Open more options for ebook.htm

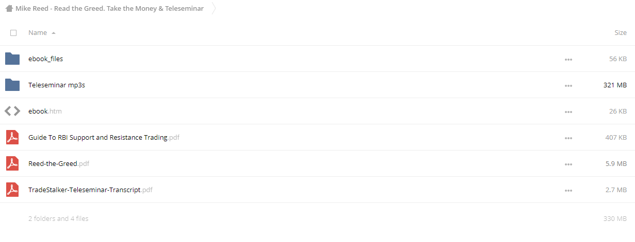(569, 111)
